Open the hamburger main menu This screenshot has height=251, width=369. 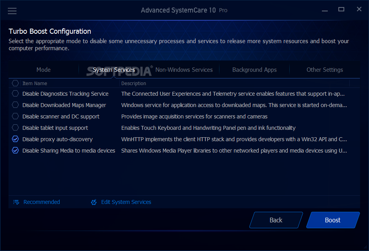(x=12, y=11)
